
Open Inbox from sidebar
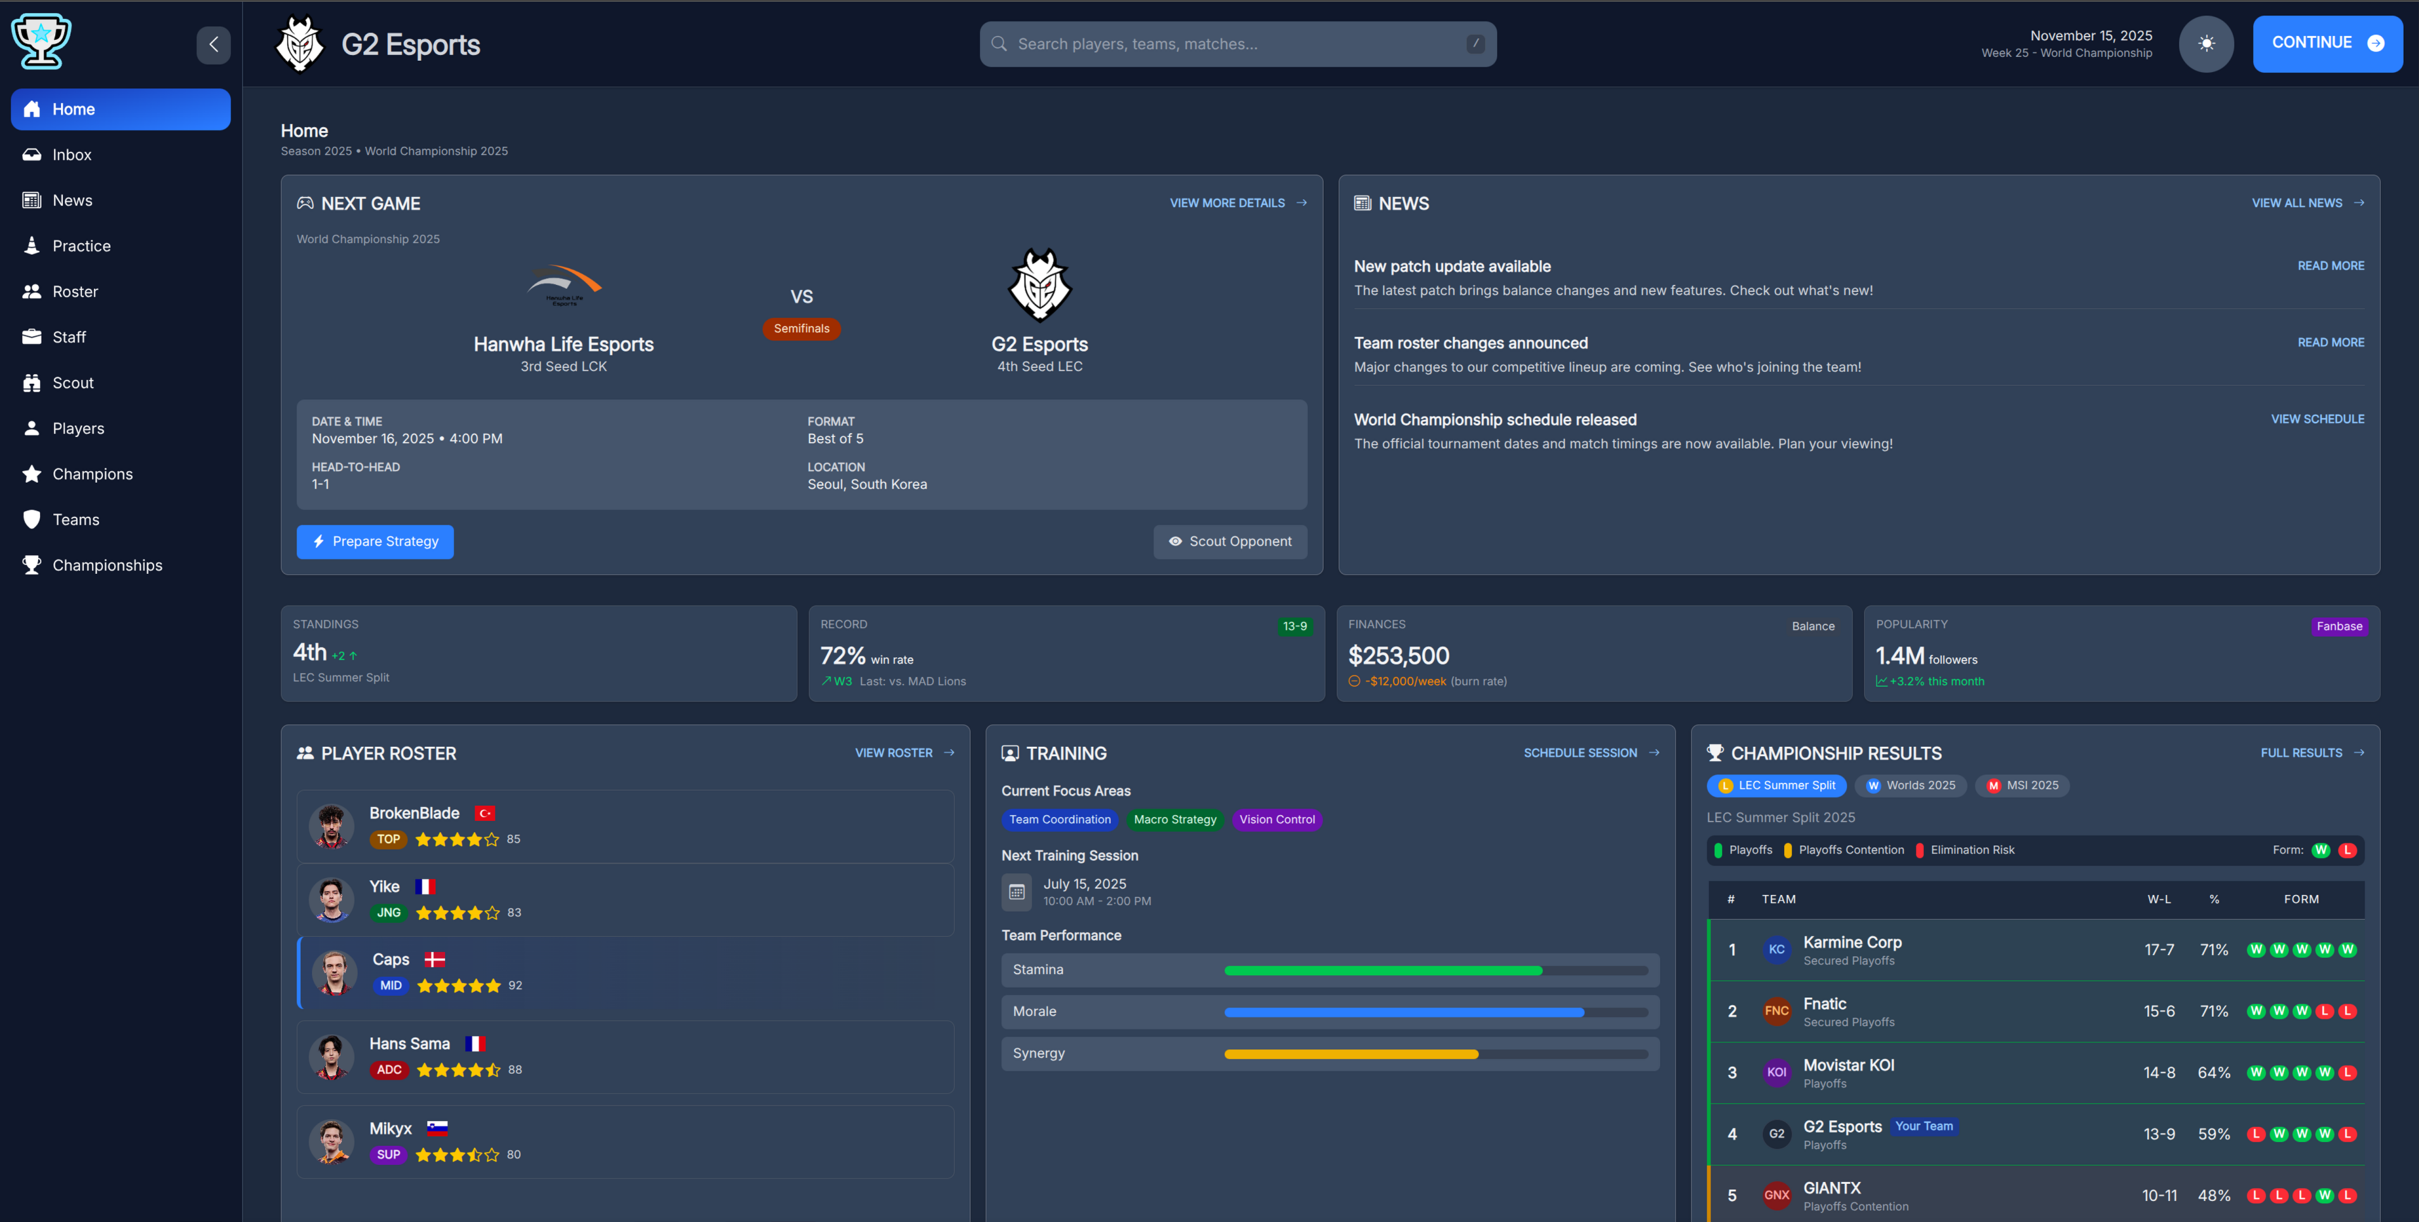[72, 155]
